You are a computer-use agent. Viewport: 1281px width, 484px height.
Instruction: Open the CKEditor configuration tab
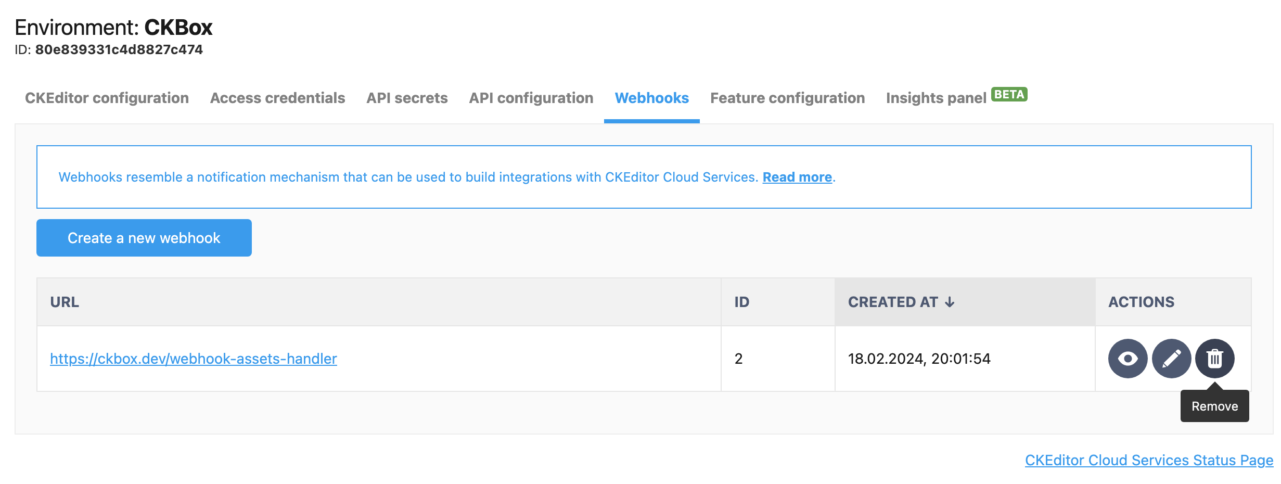click(107, 98)
